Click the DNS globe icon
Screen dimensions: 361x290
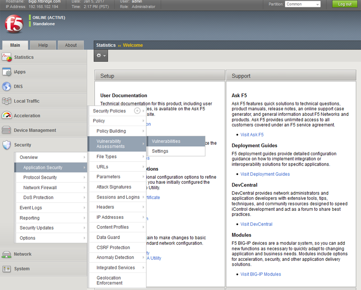click(x=7, y=86)
